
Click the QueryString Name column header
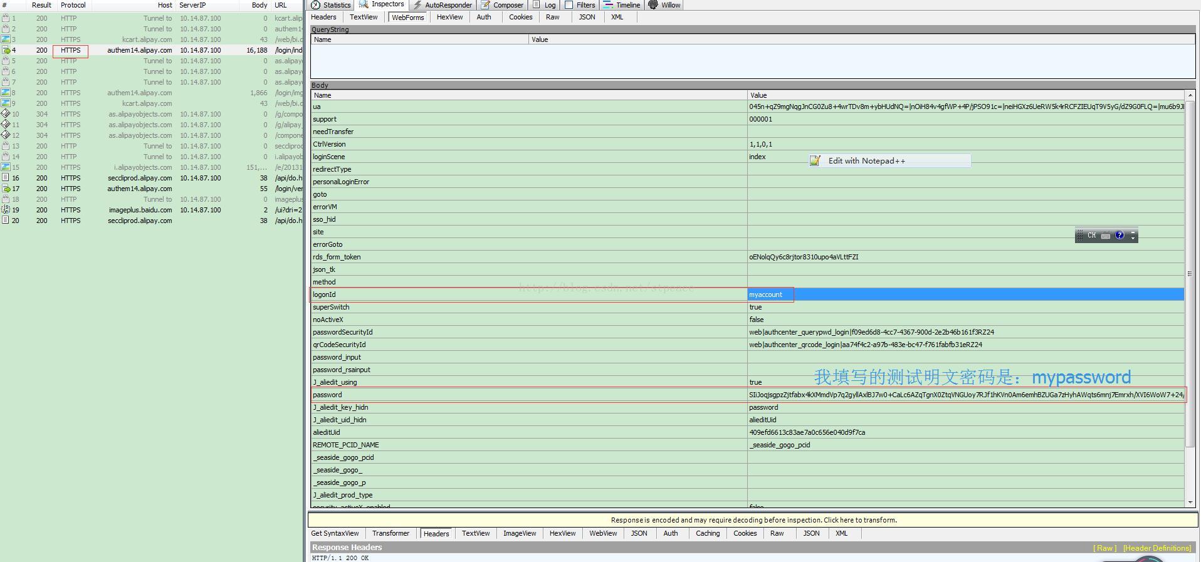click(x=420, y=39)
